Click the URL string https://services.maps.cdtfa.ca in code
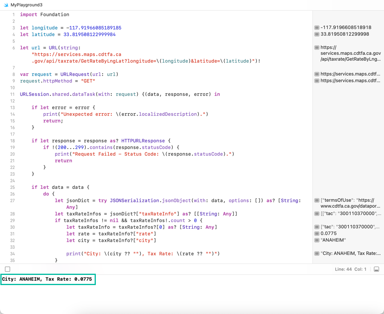384x314 pixels. pyautogui.click(x=76, y=54)
